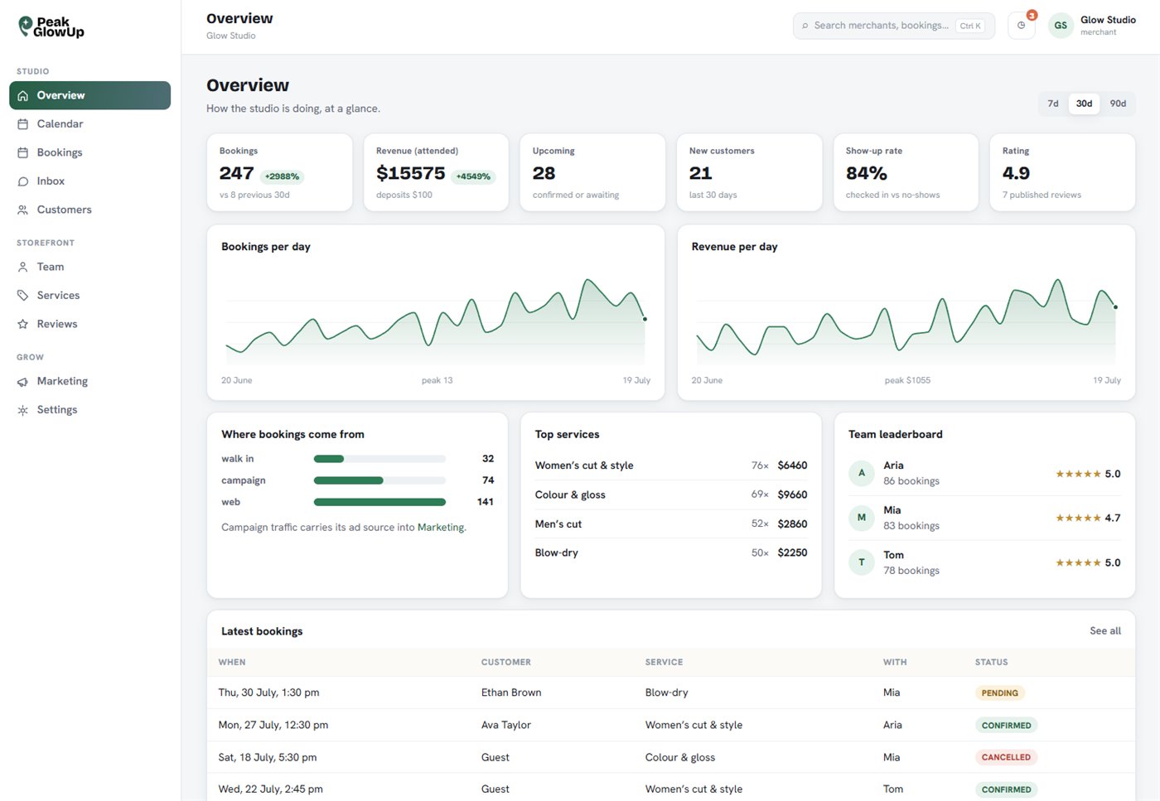The width and height of the screenshot is (1160, 801).
Task: Click the +2988% bookings change badge
Action: (x=282, y=176)
